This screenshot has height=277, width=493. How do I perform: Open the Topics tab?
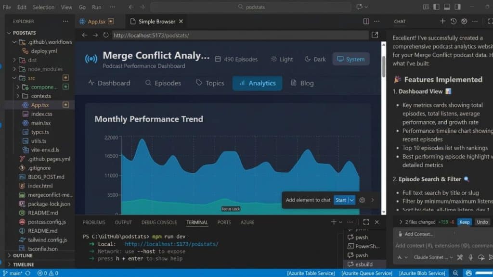coord(210,83)
